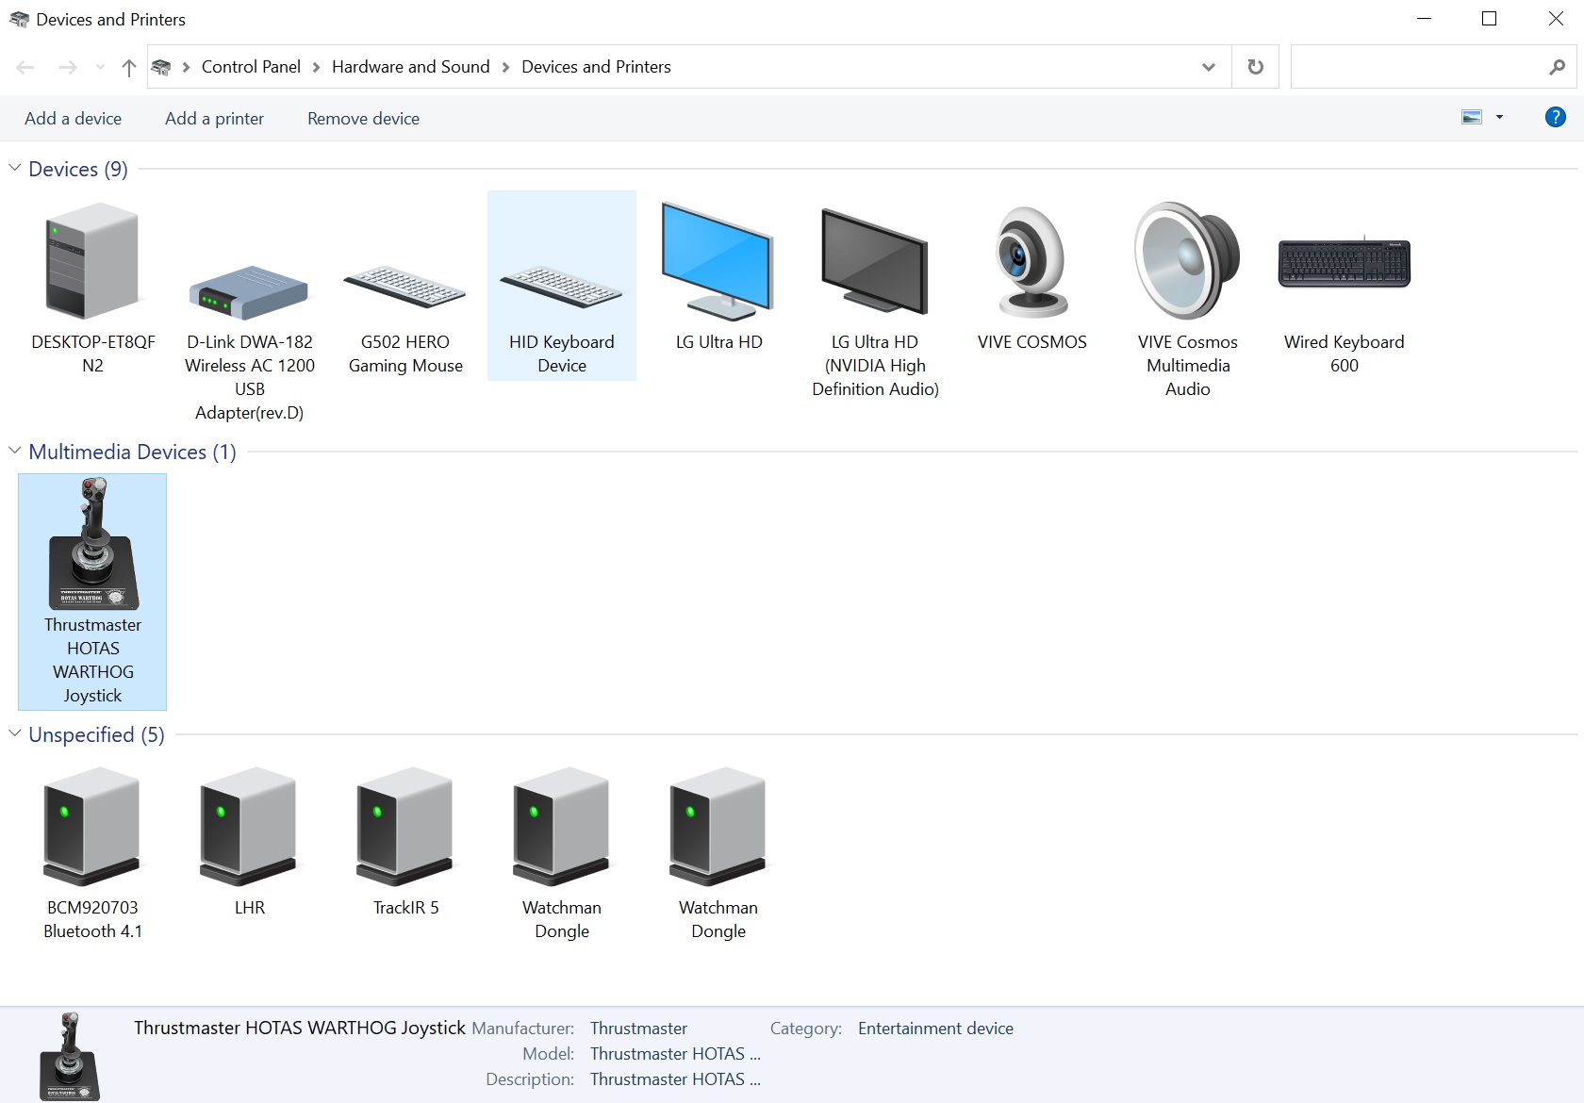Refresh the Devices and Printers view
This screenshot has width=1584, height=1103.
click(x=1256, y=67)
